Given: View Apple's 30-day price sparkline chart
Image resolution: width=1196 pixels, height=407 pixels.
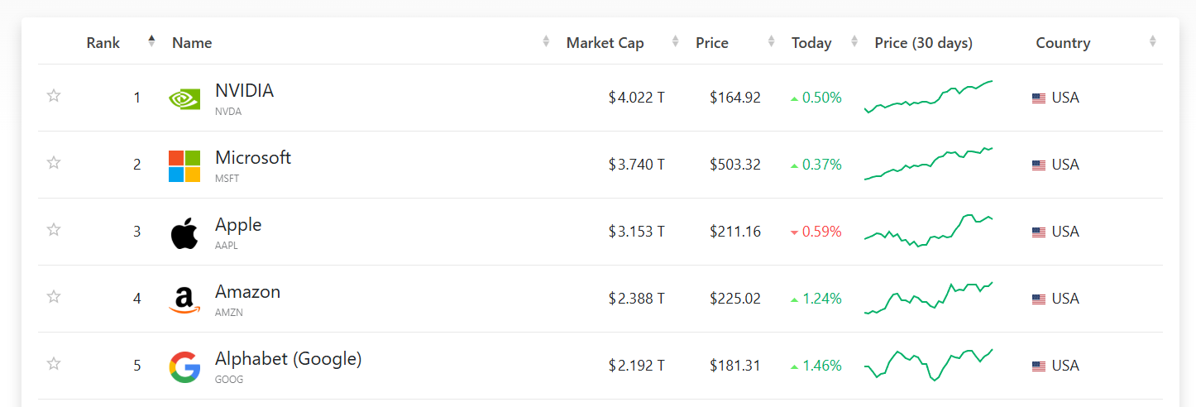Looking at the screenshot, I should tap(928, 231).
